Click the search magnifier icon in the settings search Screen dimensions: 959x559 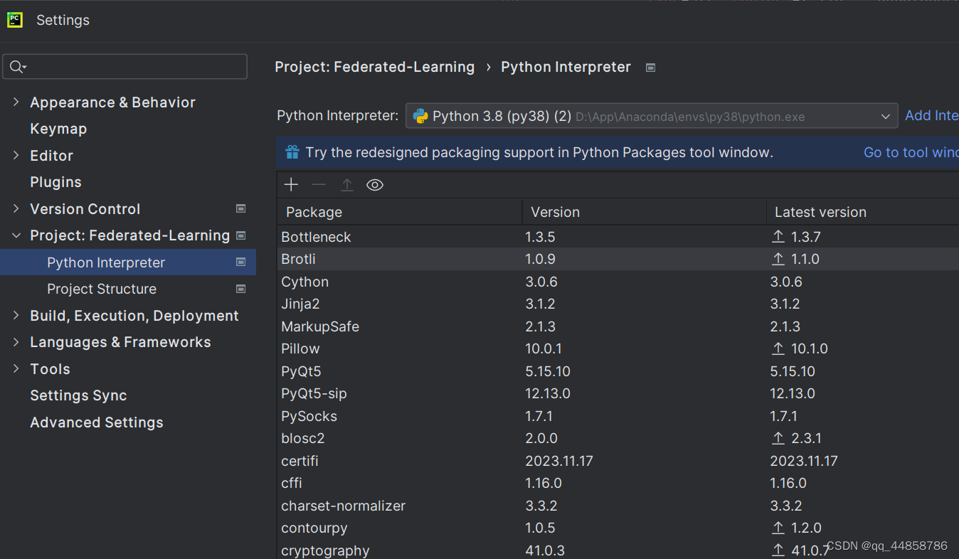coord(17,67)
